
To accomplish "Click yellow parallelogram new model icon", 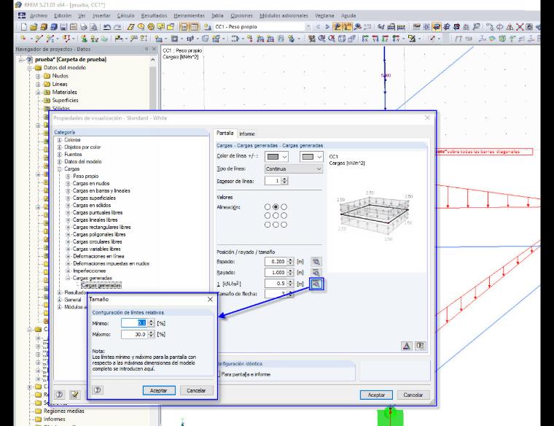I will click(130, 27).
